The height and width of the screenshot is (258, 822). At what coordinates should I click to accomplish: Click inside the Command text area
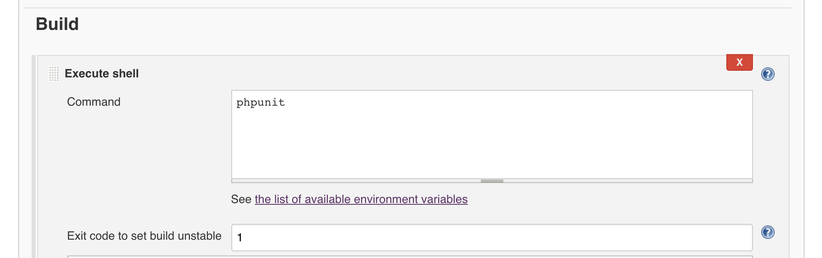pyautogui.click(x=492, y=137)
